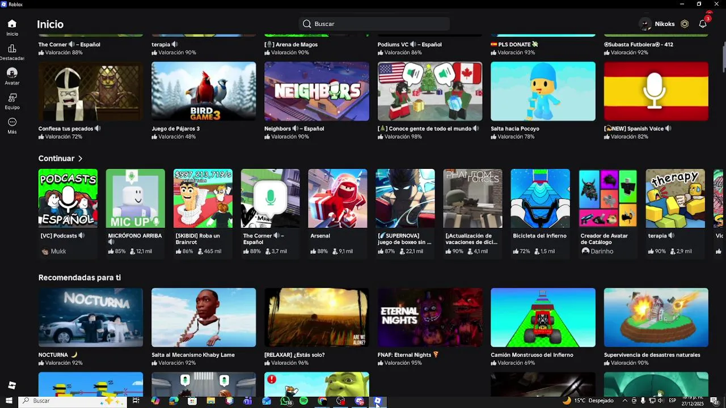Open the 15°C Despejado weather widget
Viewport: 726px width, 408px height.
point(588,401)
